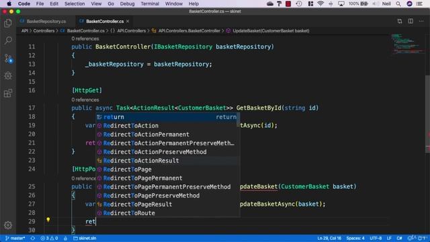The width and height of the screenshot is (430, 242).
Task: Change end of line sequence LF
Action: 389,238
